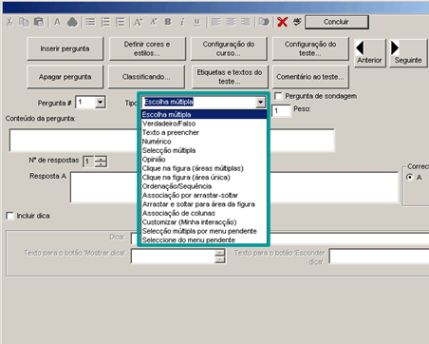Select radio button A as correct answer

click(x=410, y=177)
